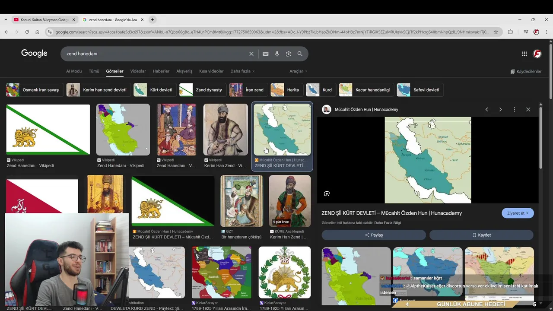Select the Görseller tab
This screenshot has width=553, height=311.
point(114,71)
